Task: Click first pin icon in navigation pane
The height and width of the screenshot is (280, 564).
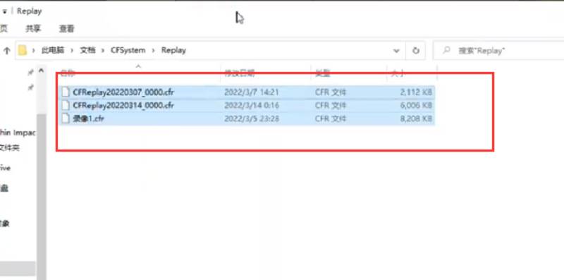Action: click(30, 73)
